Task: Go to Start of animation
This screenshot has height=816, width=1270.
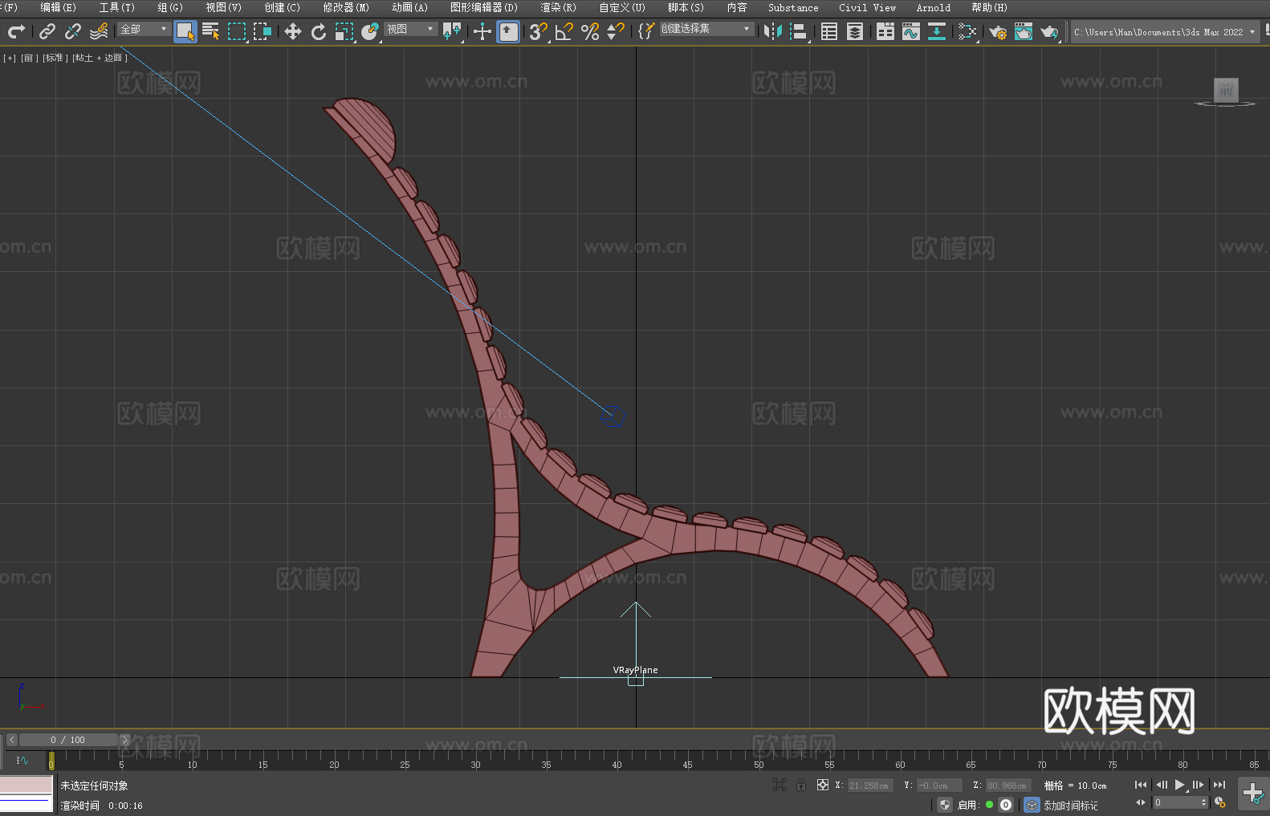Action: pos(1141,785)
